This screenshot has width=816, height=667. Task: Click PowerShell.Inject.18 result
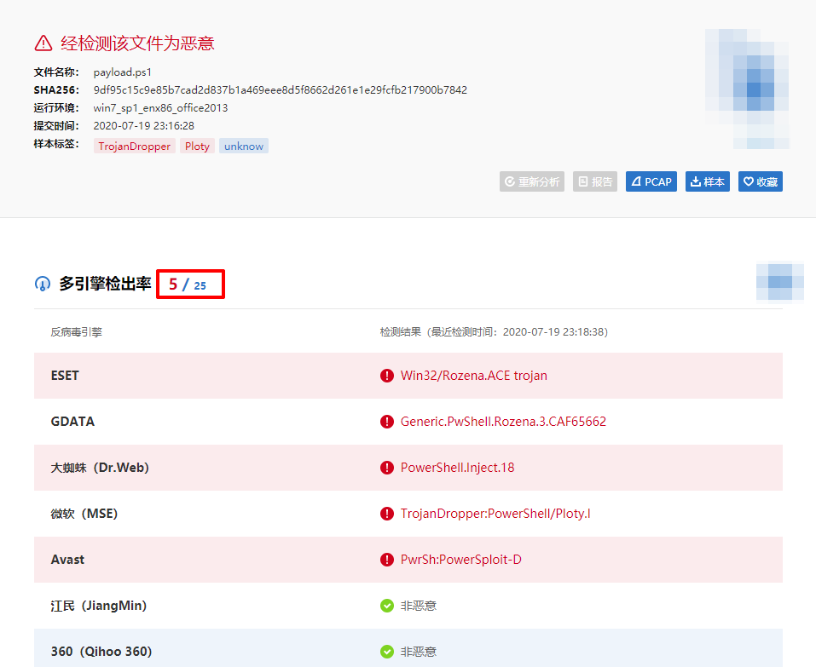(457, 468)
